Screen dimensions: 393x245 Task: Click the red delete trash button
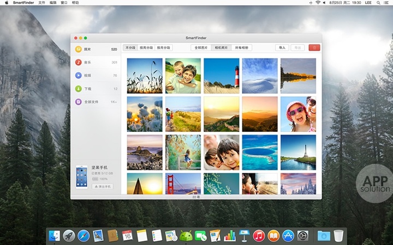314,48
